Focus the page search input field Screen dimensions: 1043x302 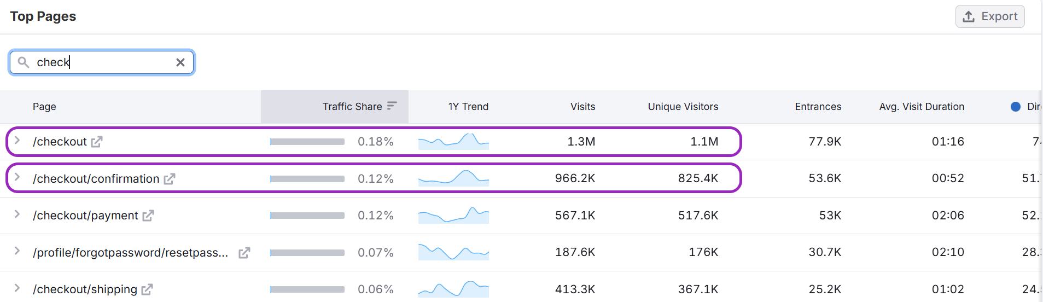click(104, 62)
